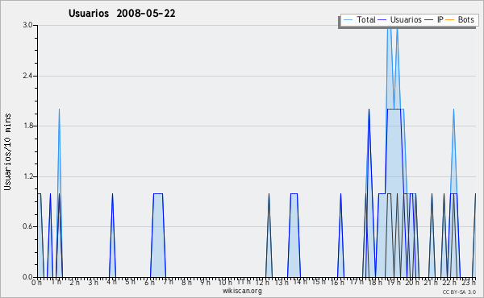Click the dark blue Usuarios legend line
This screenshot has height=298, width=484.
pos(382,20)
